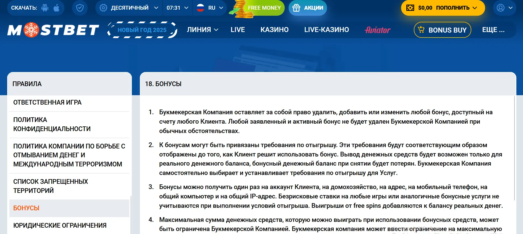This screenshot has width=523, height=234.
Task: Open the Aviator game
Action: [378, 30]
